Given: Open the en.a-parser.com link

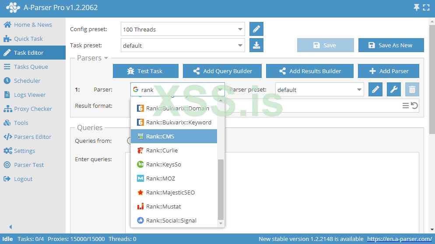Looking at the screenshot, I should click(x=400, y=239).
